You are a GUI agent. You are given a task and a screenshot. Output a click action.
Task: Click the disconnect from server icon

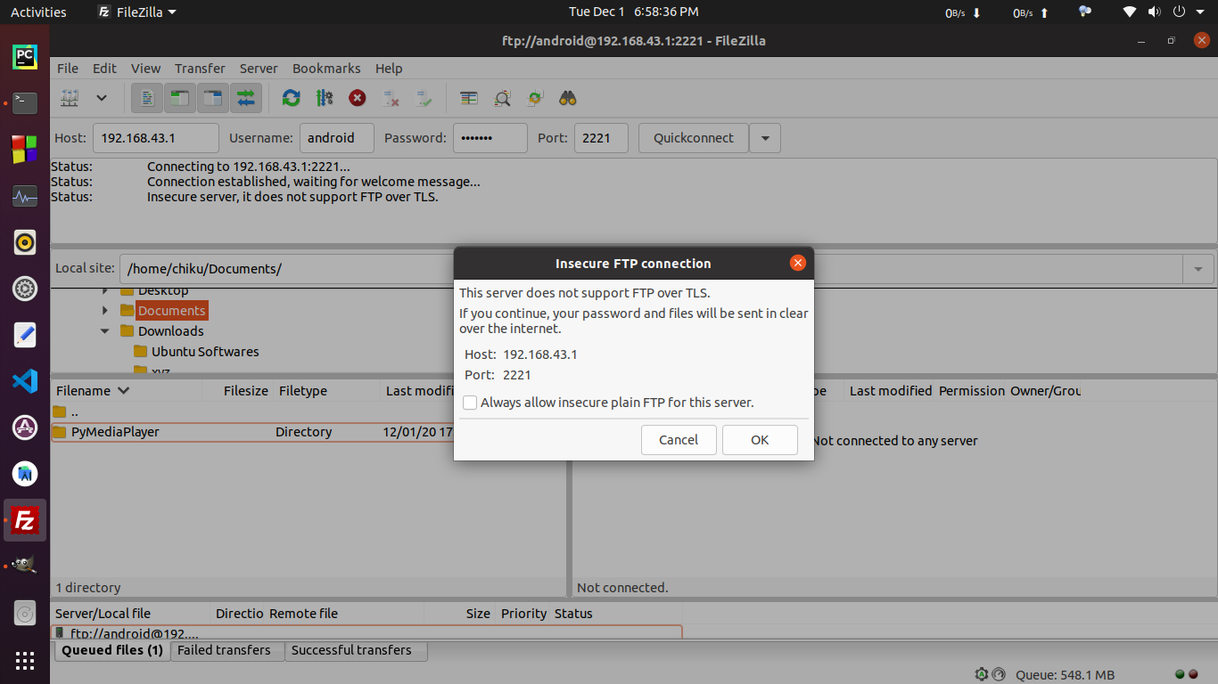point(391,98)
